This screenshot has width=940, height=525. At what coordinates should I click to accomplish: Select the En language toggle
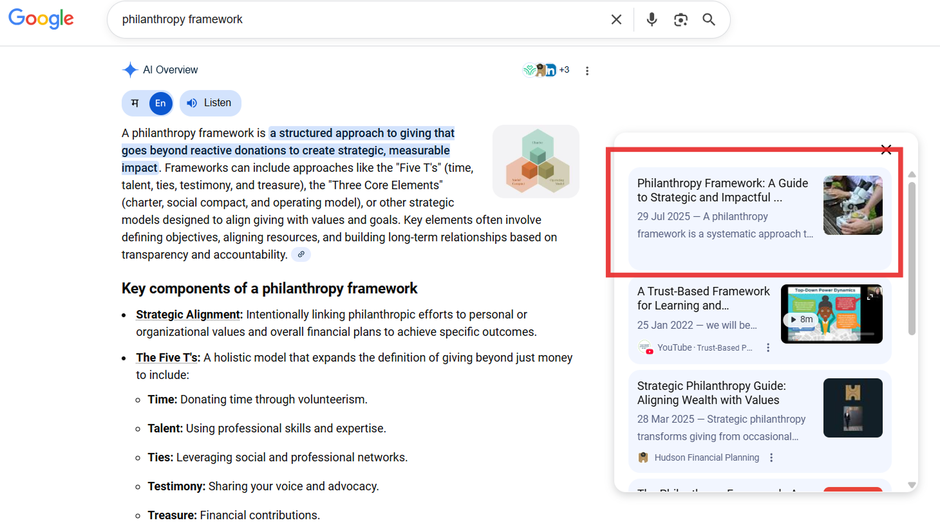click(160, 103)
